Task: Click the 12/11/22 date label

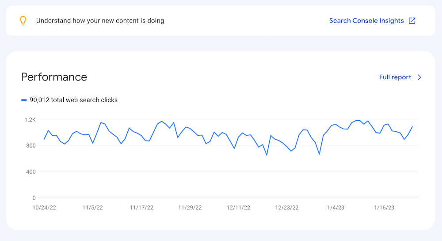Action: point(238,207)
